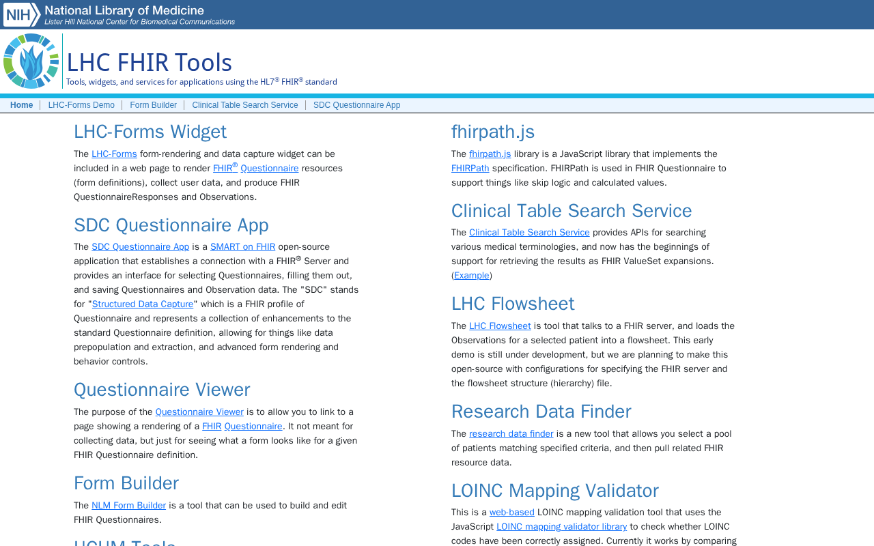
Task: Open the web-based LOINC validation tool link
Action: point(512,513)
